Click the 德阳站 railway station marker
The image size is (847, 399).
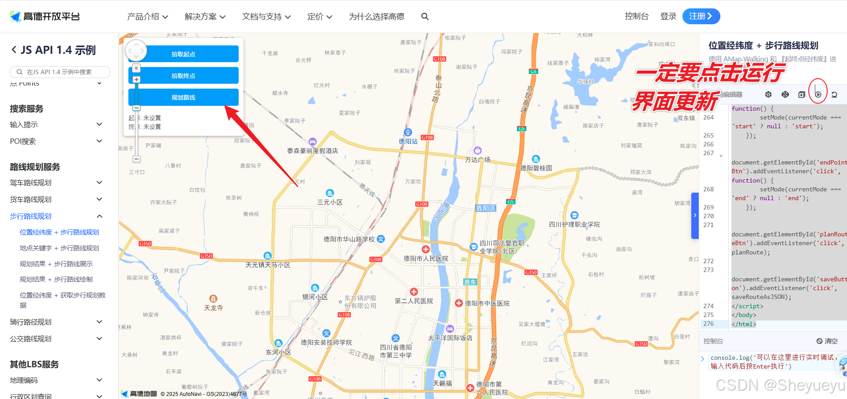pyautogui.click(x=408, y=132)
